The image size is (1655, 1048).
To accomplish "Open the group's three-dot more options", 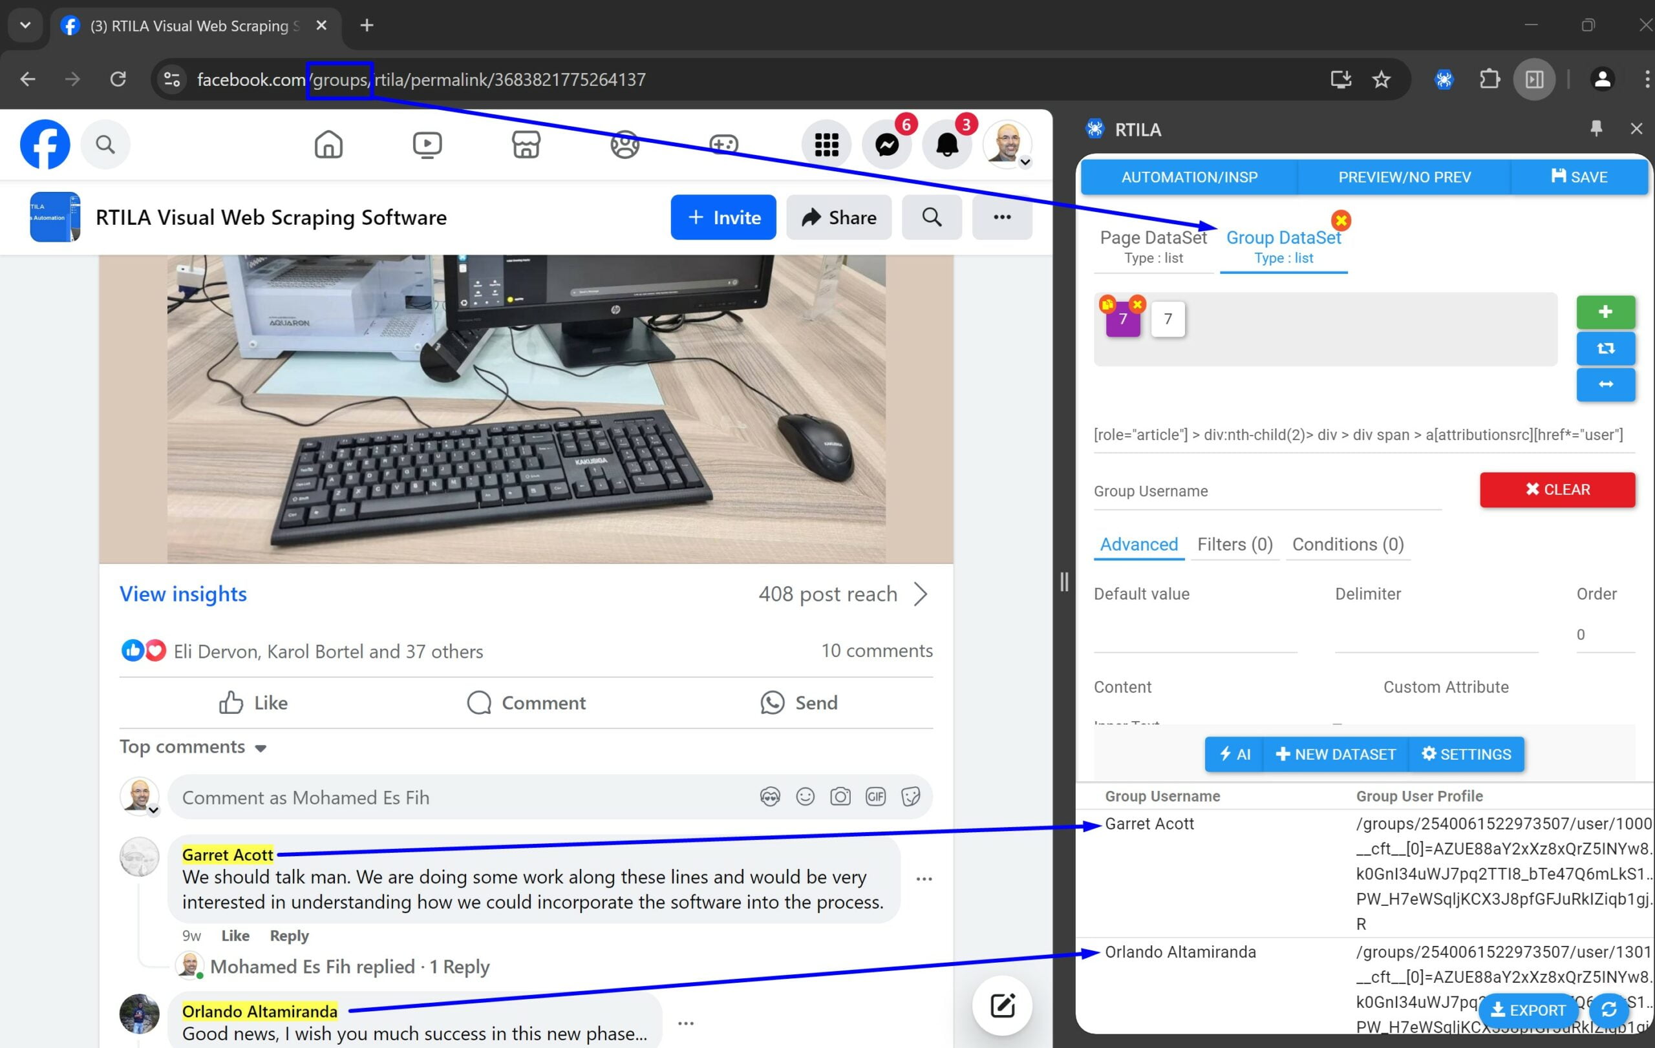I will (1002, 217).
